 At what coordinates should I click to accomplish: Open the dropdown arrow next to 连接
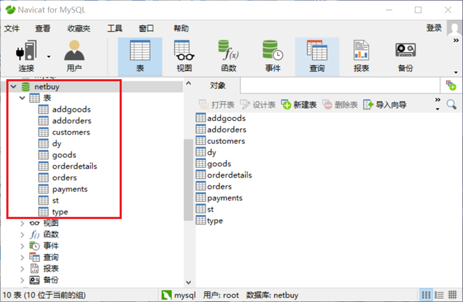click(x=49, y=57)
